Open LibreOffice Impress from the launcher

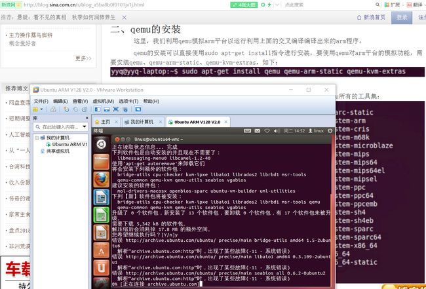pyautogui.click(x=102, y=233)
